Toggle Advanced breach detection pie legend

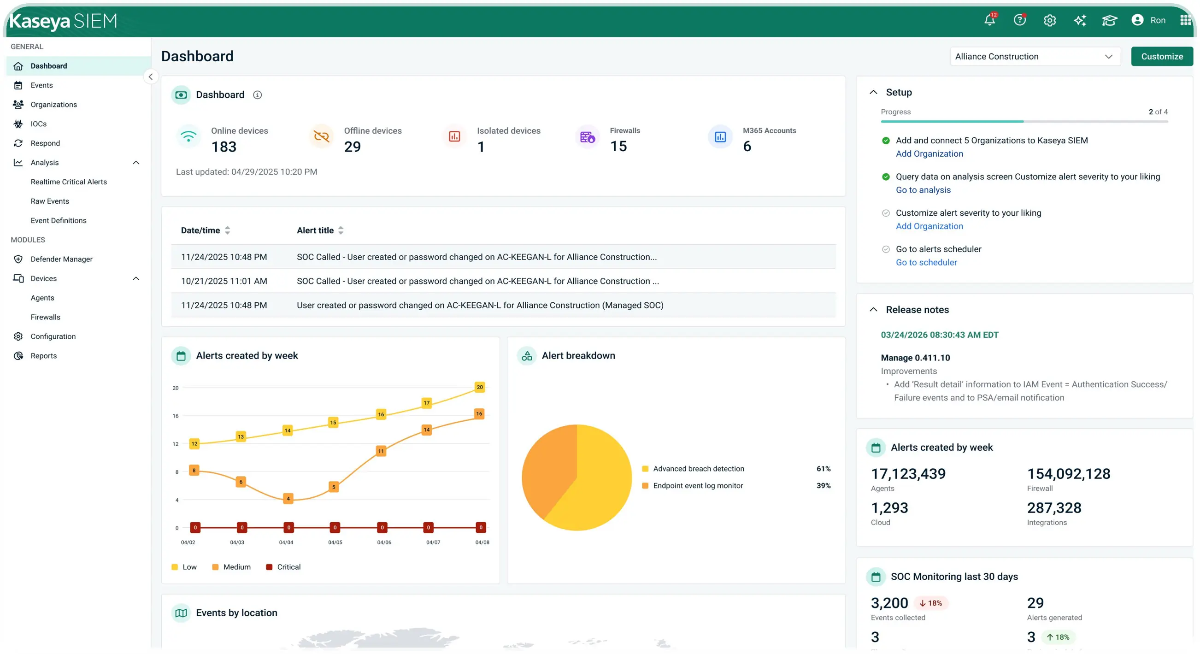point(693,469)
